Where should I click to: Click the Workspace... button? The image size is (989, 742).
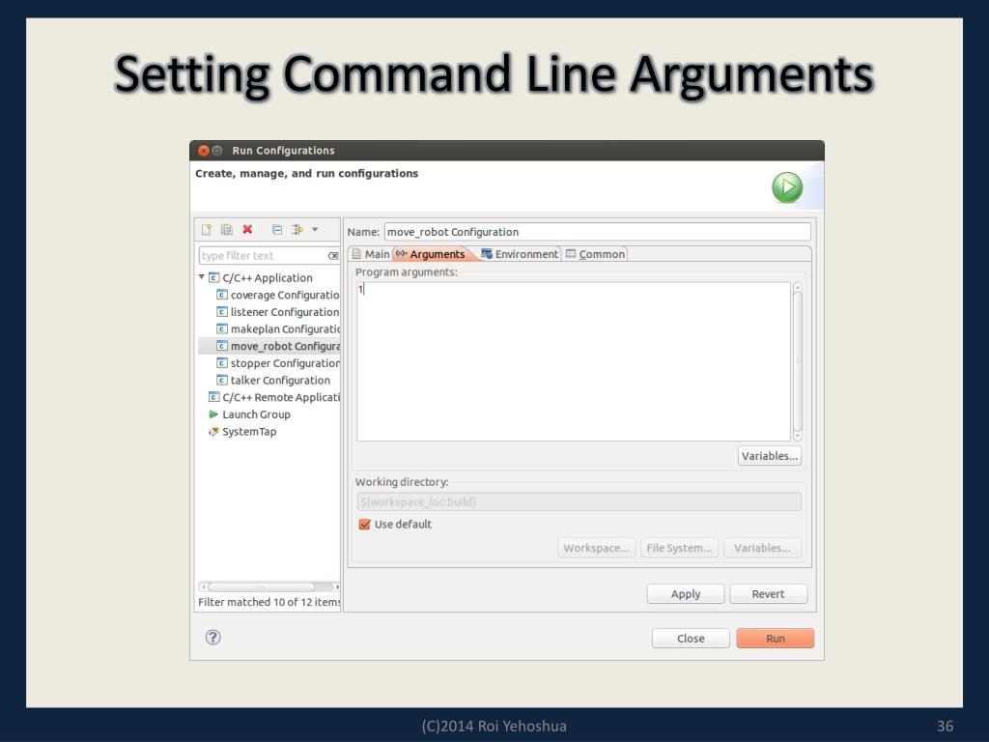pyautogui.click(x=596, y=548)
